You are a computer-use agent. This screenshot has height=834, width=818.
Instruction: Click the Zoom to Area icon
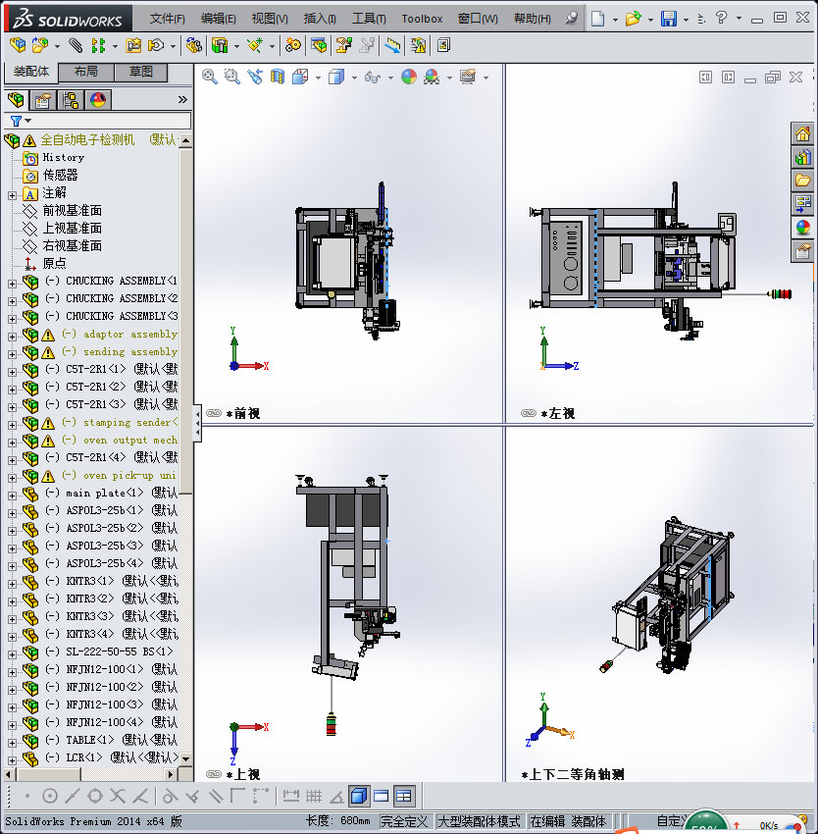tap(231, 78)
